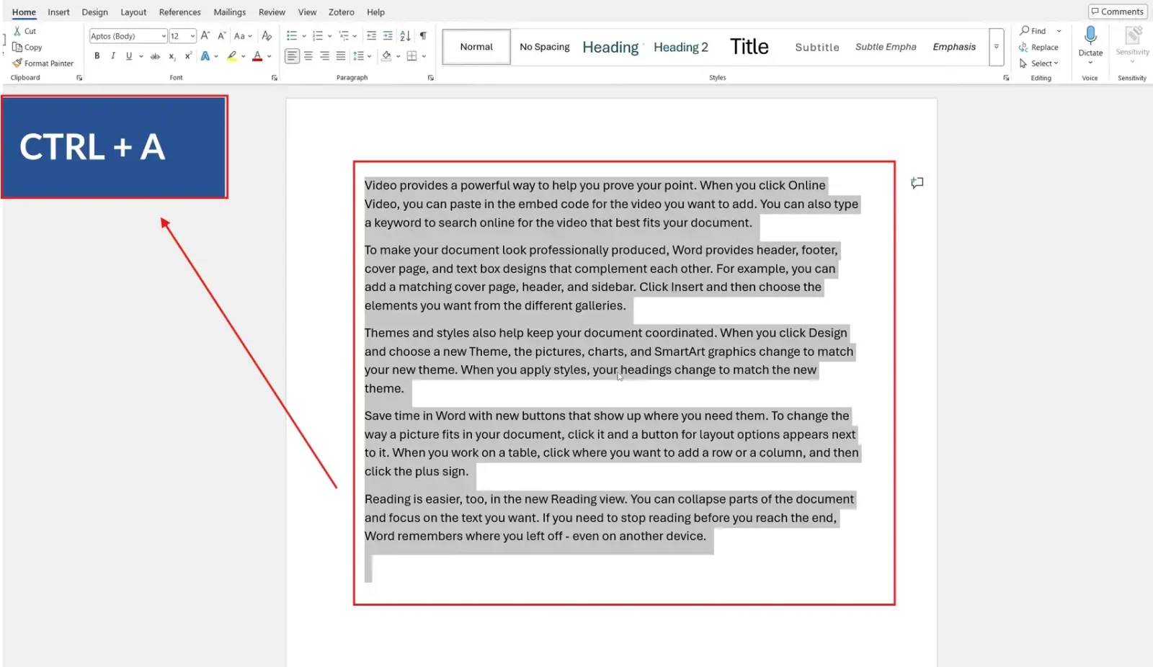The height and width of the screenshot is (667, 1153).
Task: Click Replace in Editing group
Action: point(1038,48)
